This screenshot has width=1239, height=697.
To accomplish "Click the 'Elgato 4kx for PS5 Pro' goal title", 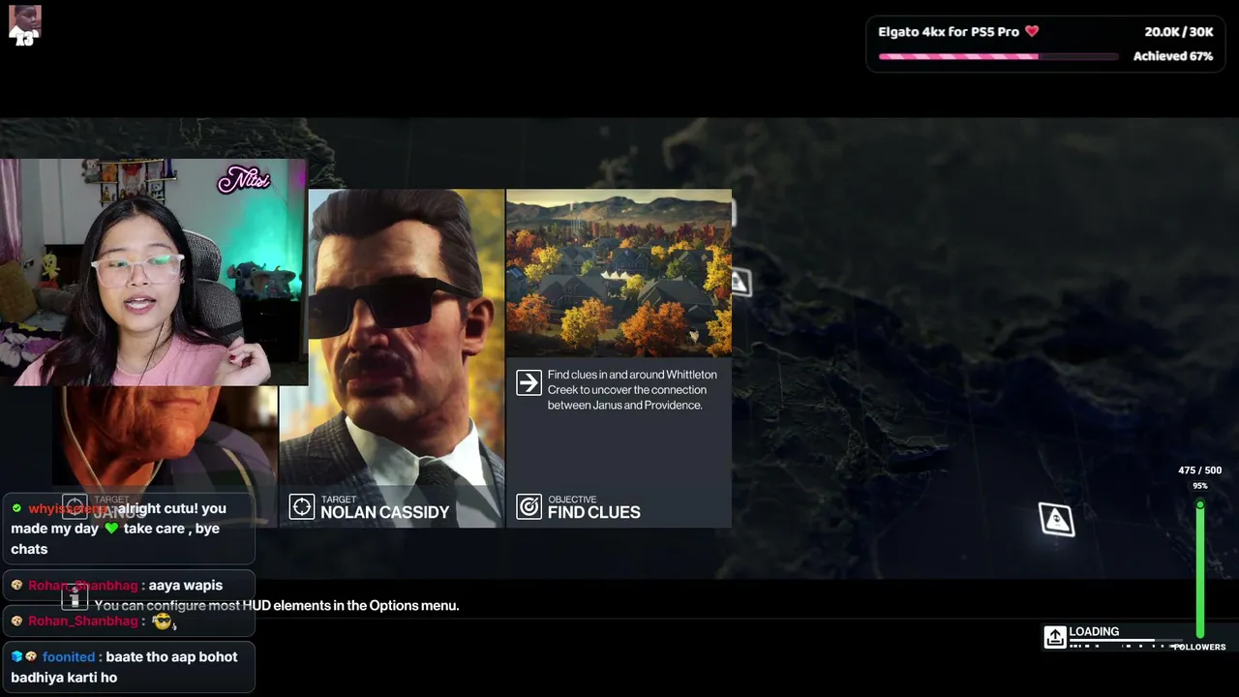I will click(949, 32).
